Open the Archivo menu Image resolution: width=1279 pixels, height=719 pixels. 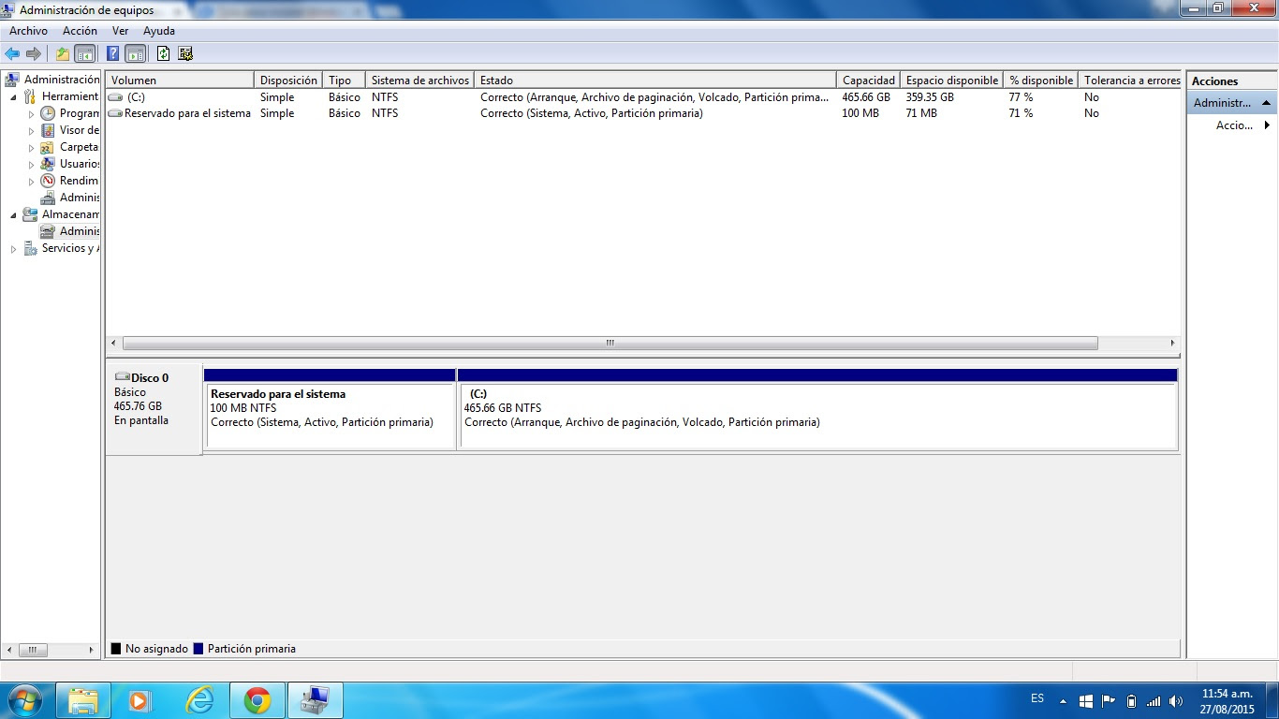click(28, 31)
